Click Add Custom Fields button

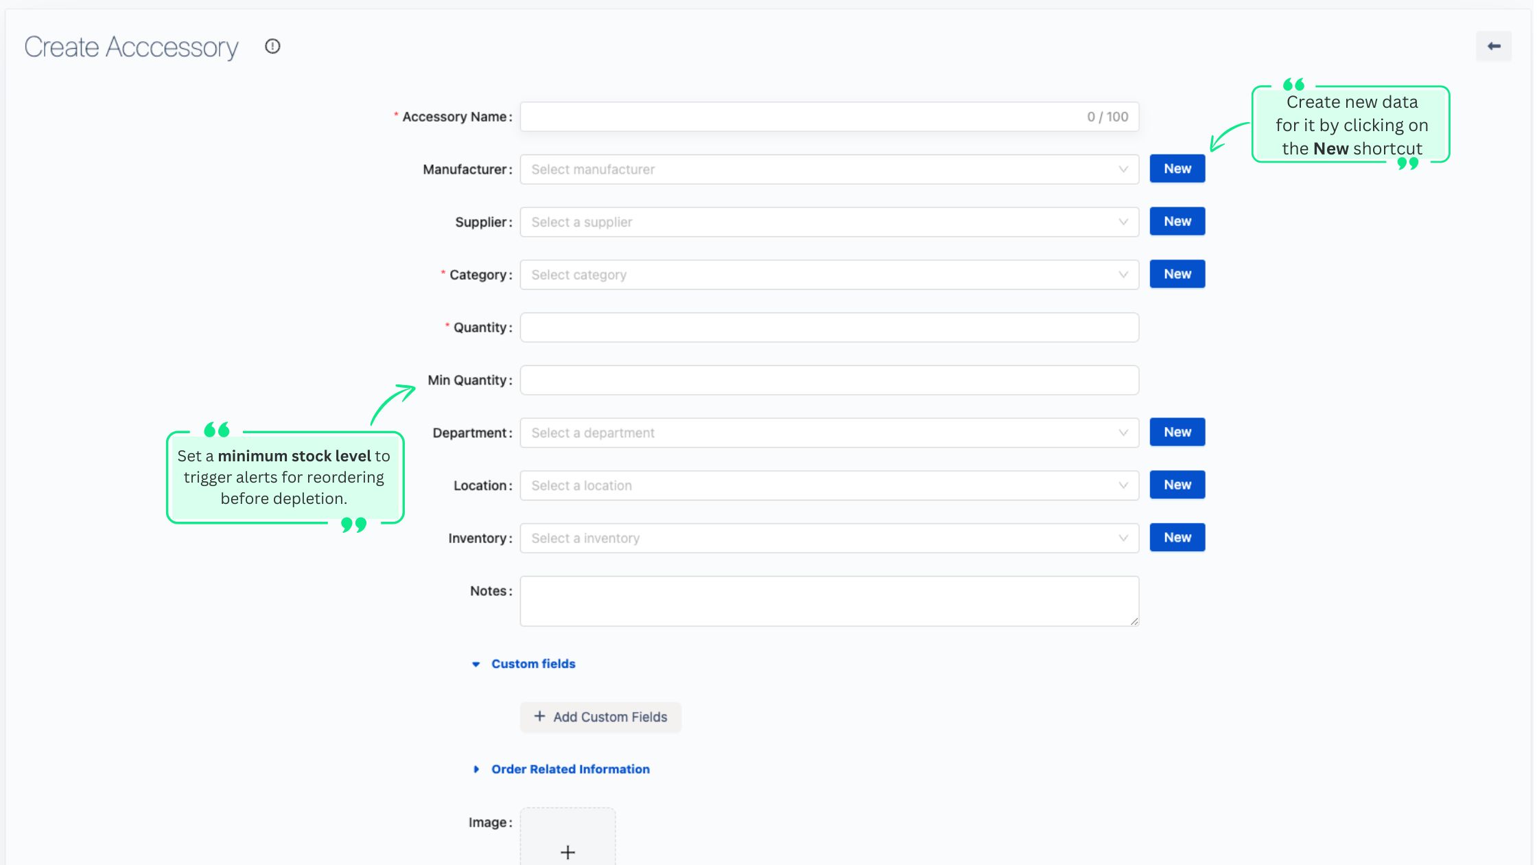[x=600, y=716]
